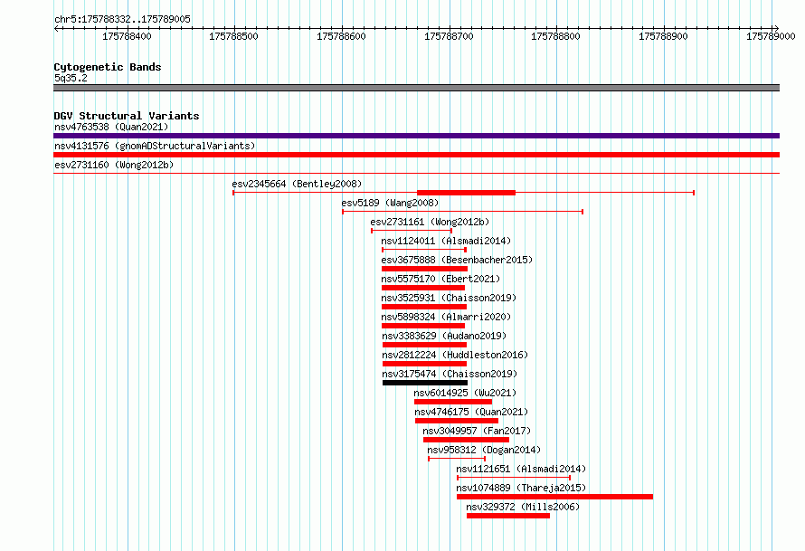
Task: Open nsv5575170 (Ebert2021) variant
Action: coord(440,279)
